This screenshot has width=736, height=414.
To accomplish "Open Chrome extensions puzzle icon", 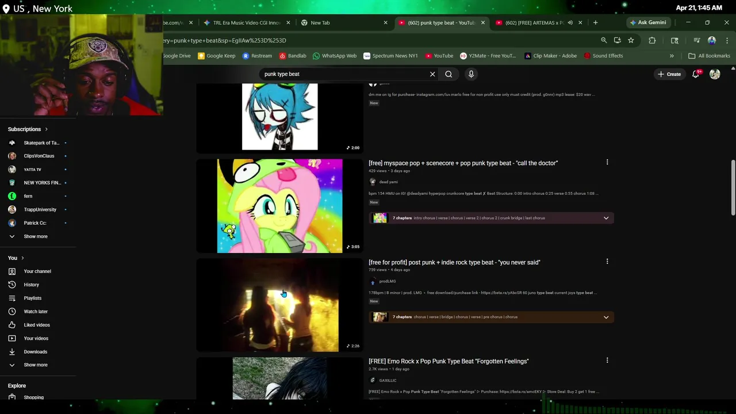I will point(652,40).
